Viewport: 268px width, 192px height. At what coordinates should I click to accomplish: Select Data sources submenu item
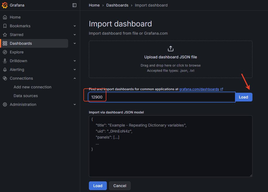coord(26,96)
